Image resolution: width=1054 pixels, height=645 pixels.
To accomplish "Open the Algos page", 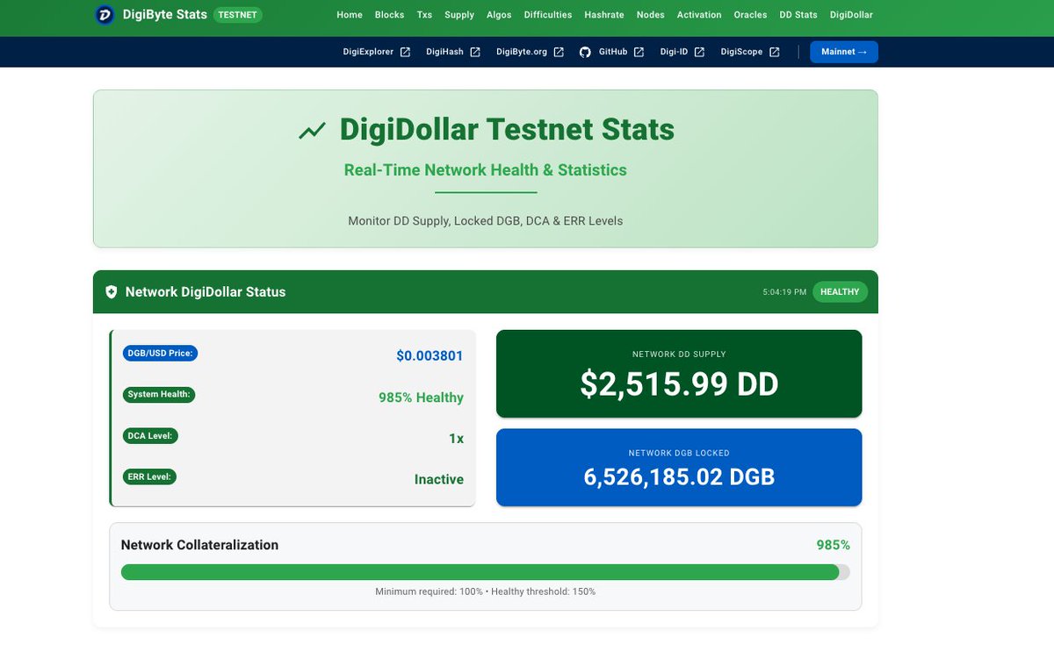I will [499, 15].
